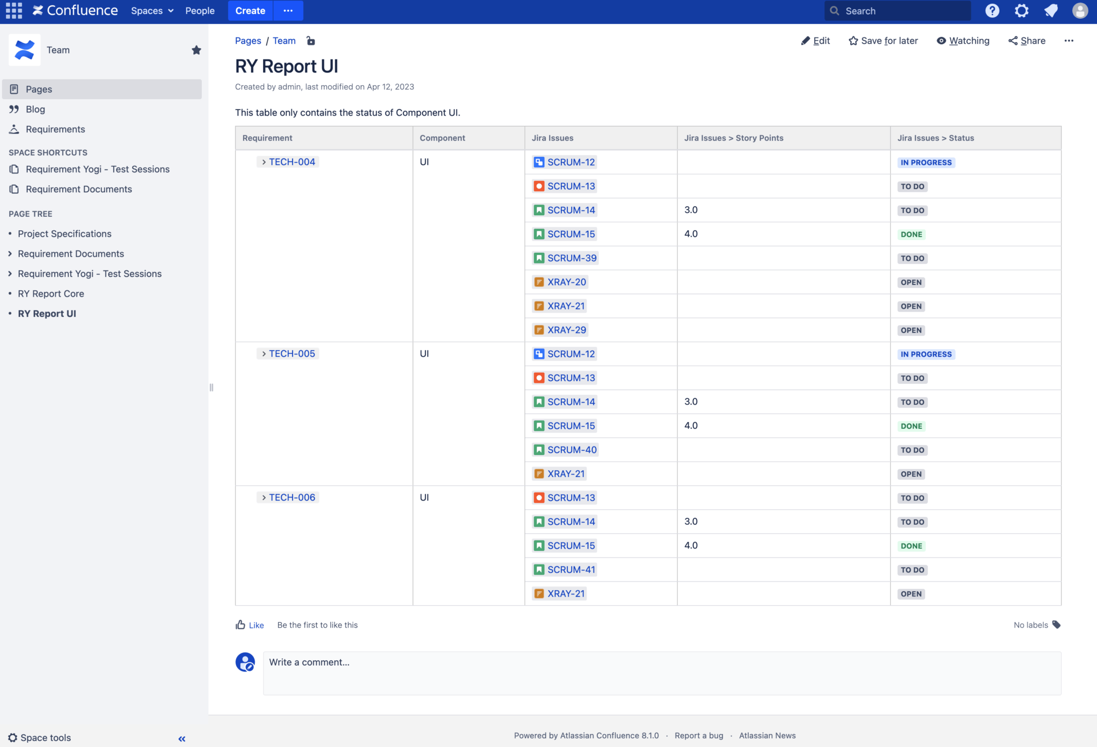Open the SCRUM-15 Jira issue link
Image resolution: width=1097 pixels, height=747 pixels.
pyautogui.click(x=570, y=233)
